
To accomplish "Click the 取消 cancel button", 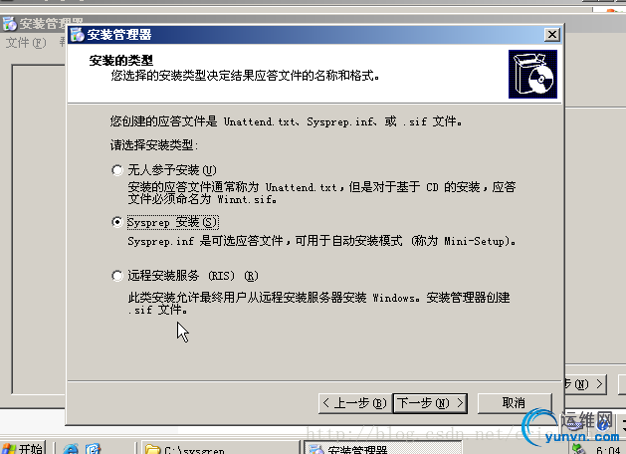I will click(515, 403).
